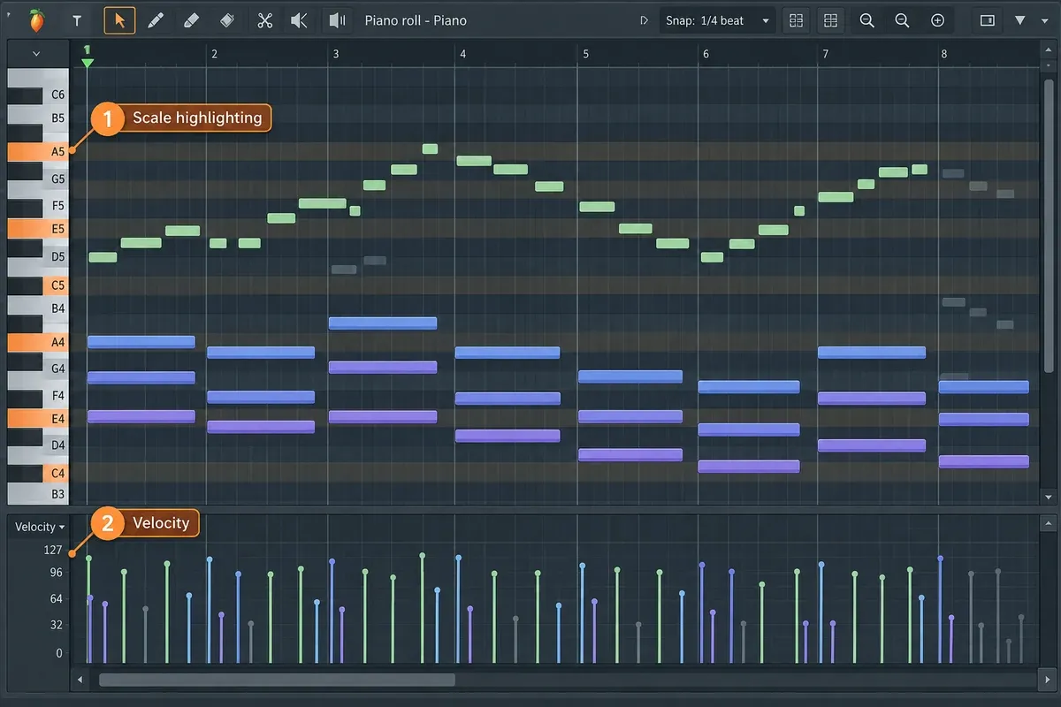The image size is (1061, 707).
Task: Preview the G5 piano key
Action: click(x=57, y=179)
